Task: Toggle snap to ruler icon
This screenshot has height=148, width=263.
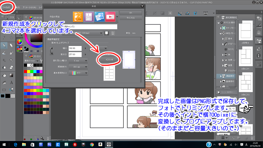Action: (x=180, y=13)
